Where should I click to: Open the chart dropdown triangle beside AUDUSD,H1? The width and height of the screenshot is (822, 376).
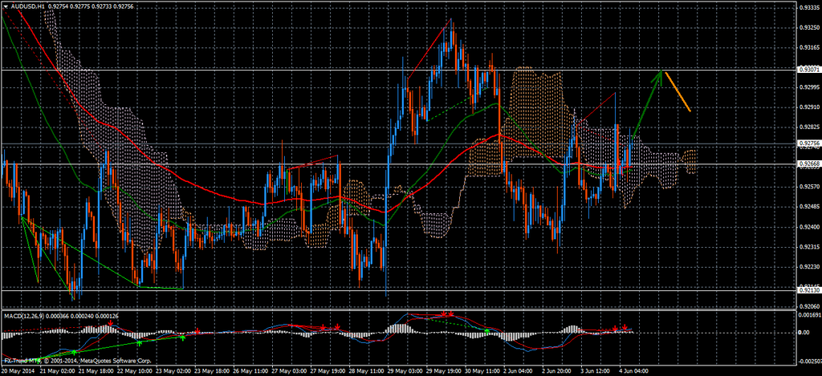tap(6, 6)
